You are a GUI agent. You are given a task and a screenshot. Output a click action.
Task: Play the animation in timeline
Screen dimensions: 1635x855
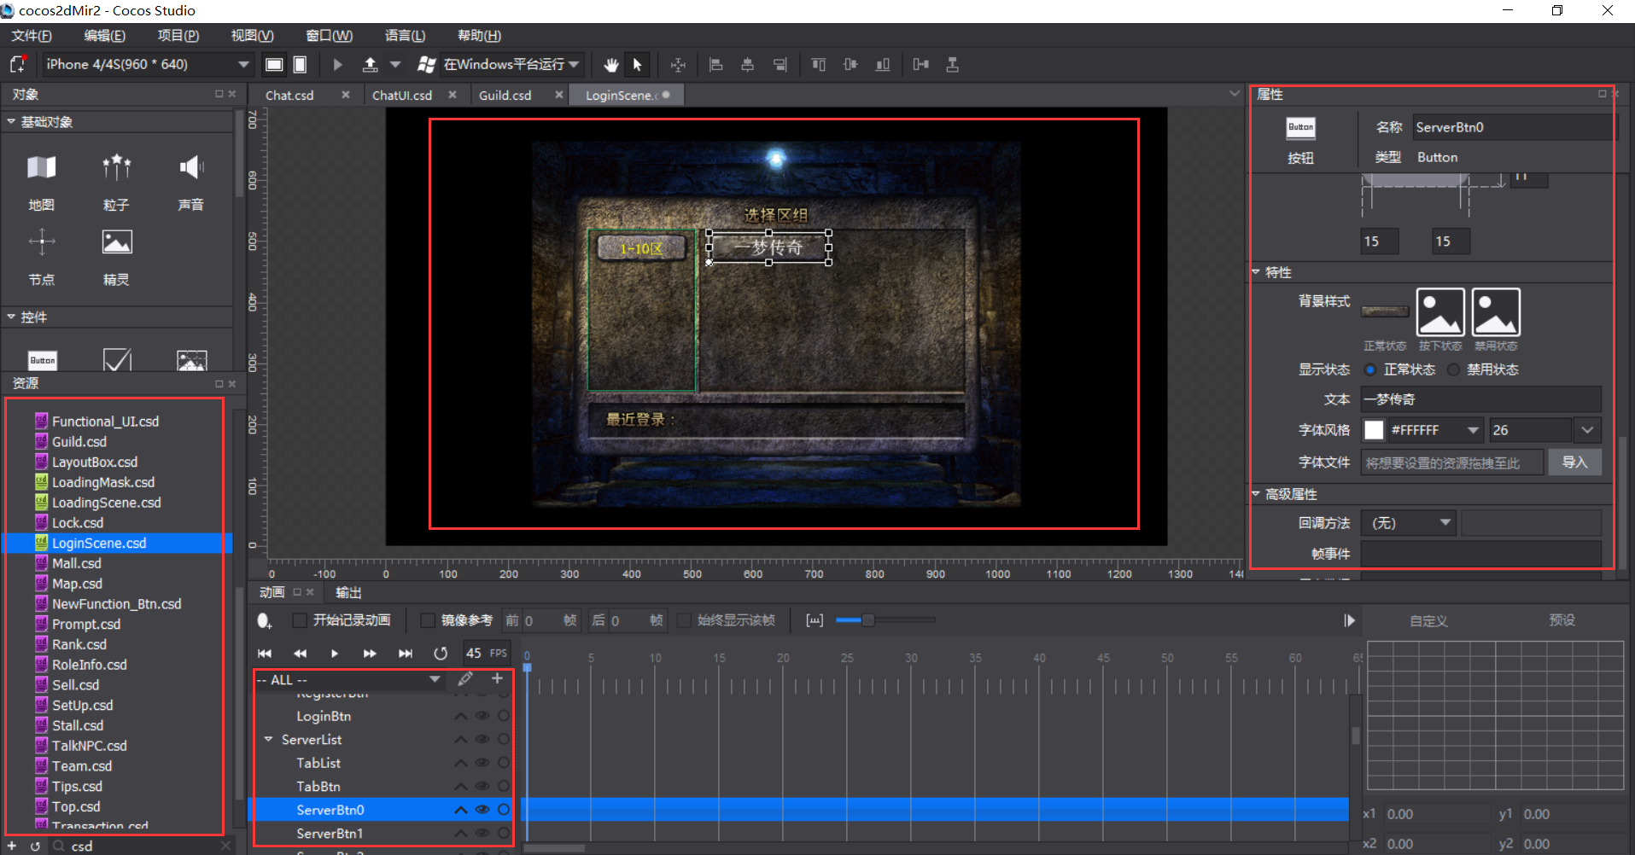pyautogui.click(x=335, y=654)
